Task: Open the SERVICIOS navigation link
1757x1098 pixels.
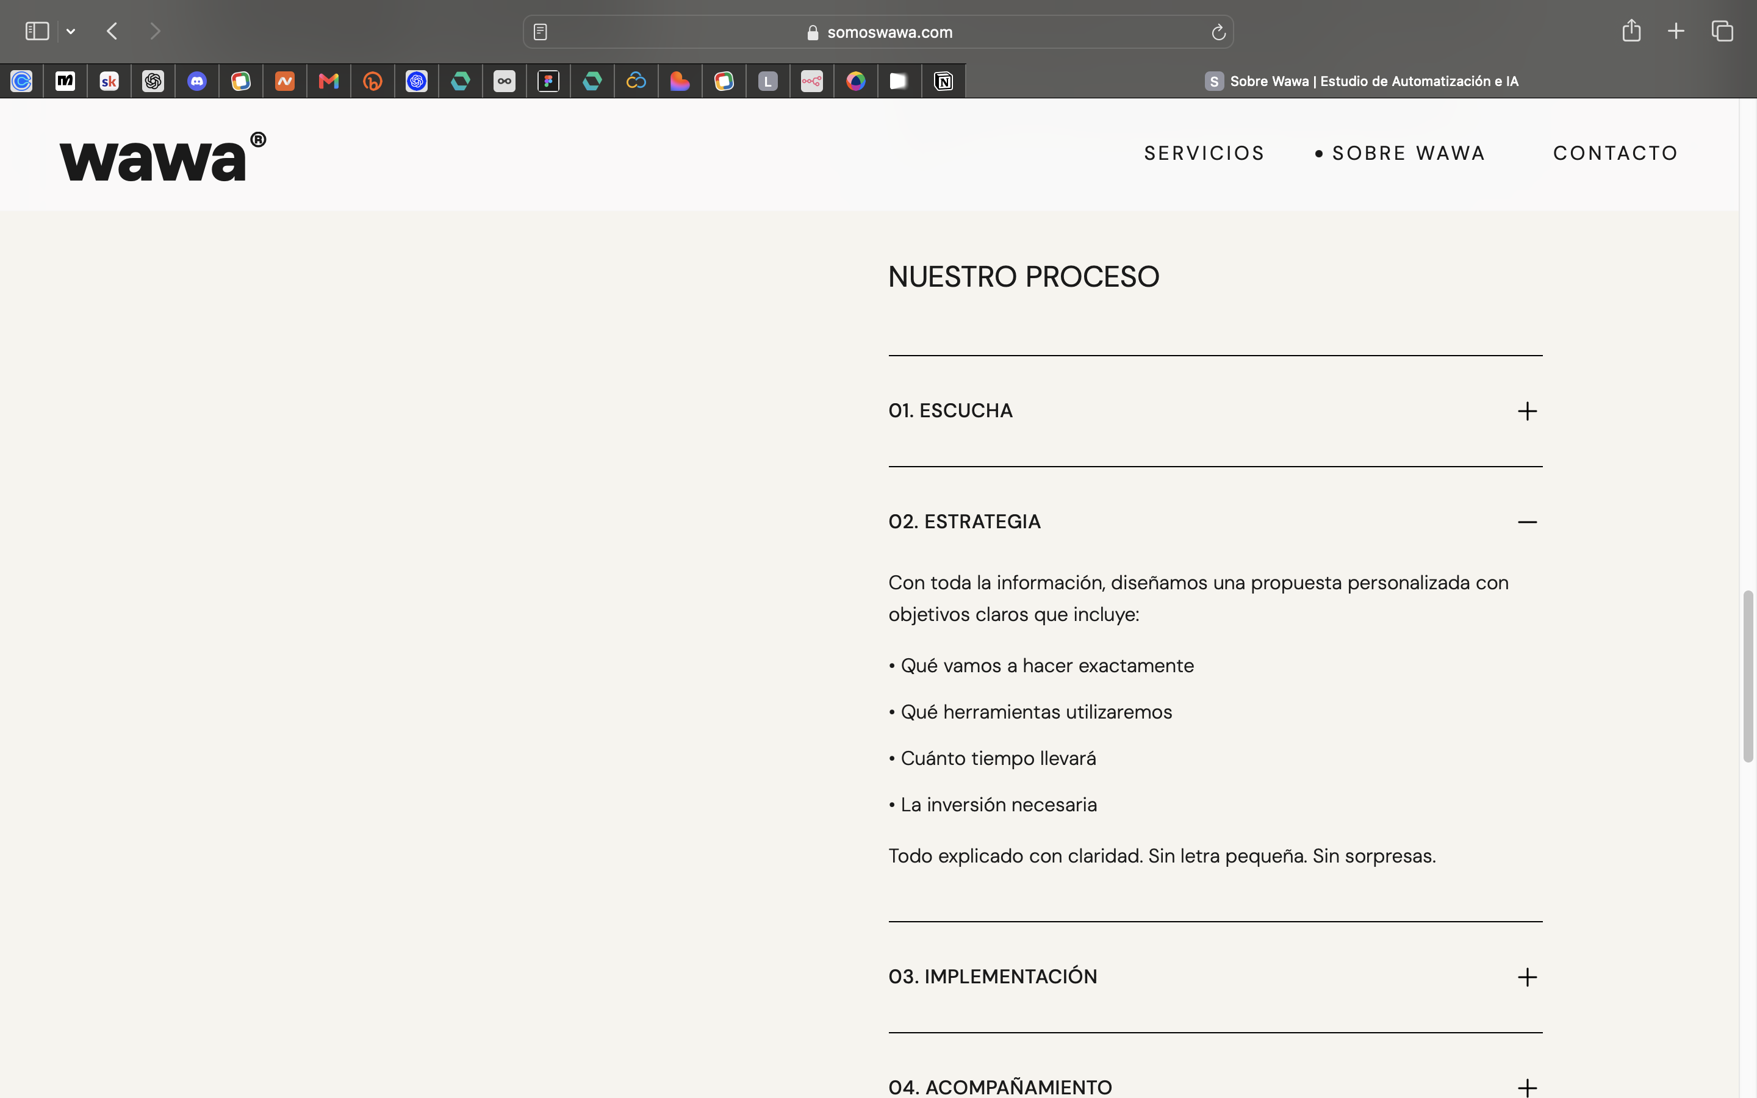Action: (1204, 153)
